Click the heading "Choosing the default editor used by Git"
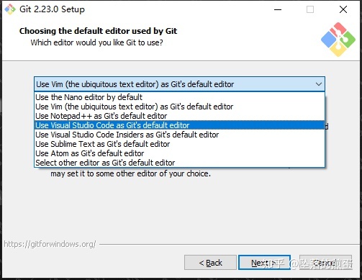 (x=98, y=31)
